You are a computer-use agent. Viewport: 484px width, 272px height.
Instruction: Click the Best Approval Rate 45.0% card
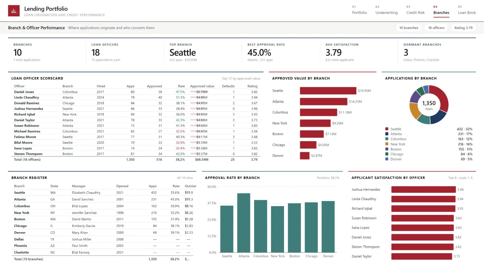tap(281, 52)
